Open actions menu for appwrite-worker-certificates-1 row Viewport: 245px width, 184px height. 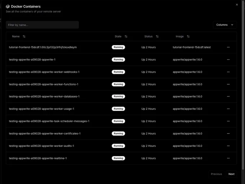click(228, 133)
